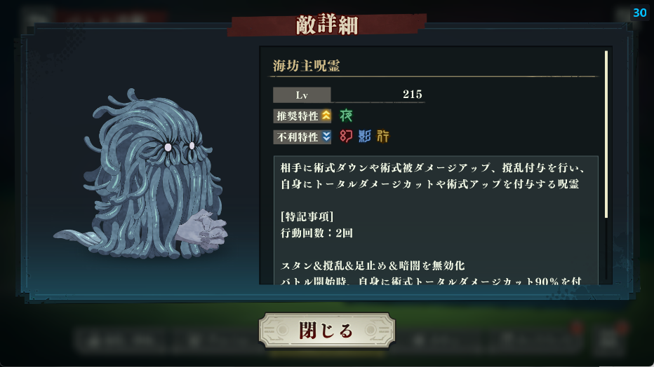Click the 行動回数：2回 line
The width and height of the screenshot is (654, 367).
coord(316,233)
